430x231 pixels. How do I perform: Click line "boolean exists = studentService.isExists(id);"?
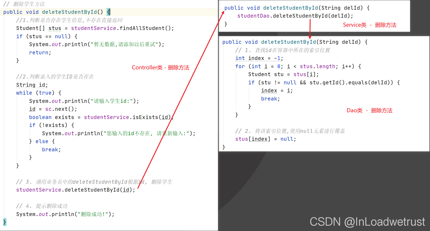tap(102, 117)
